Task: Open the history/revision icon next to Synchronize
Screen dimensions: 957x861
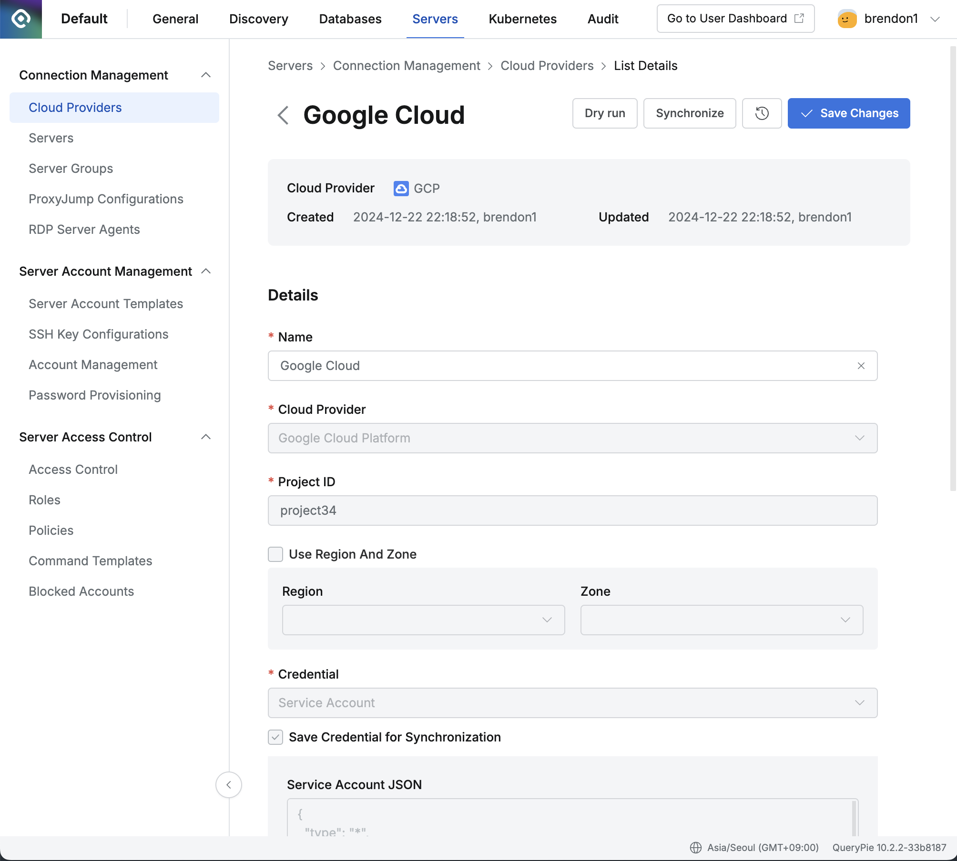Action: tap(761, 113)
